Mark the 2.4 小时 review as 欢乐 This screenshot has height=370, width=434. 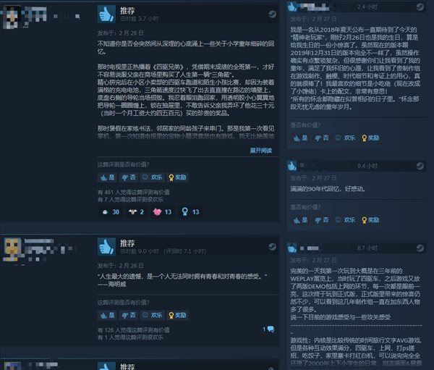tap(345, 138)
